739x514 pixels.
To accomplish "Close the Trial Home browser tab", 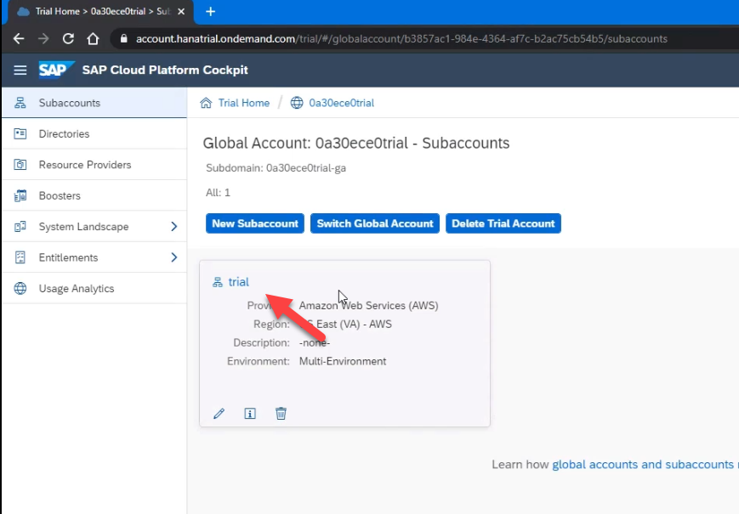I will tap(181, 11).
